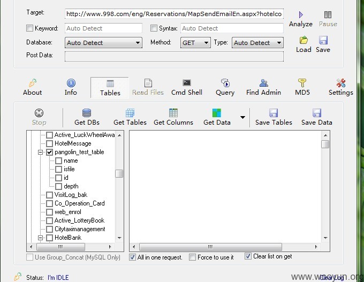
Task: Select the pangolin_test_table tree label
Action: pyautogui.click(x=79, y=152)
